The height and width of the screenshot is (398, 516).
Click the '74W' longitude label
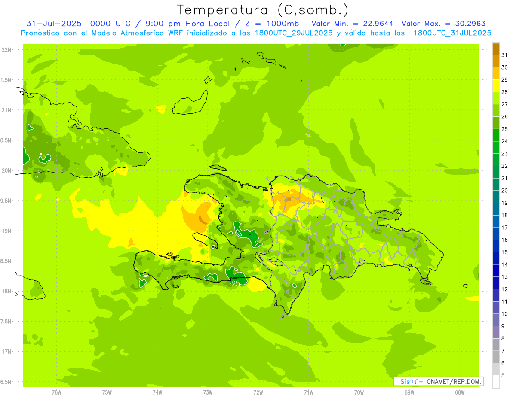coord(157,392)
